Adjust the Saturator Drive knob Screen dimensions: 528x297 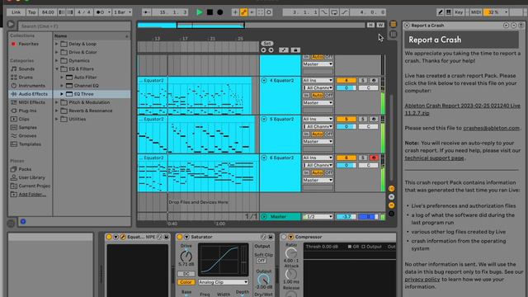(186, 257)
